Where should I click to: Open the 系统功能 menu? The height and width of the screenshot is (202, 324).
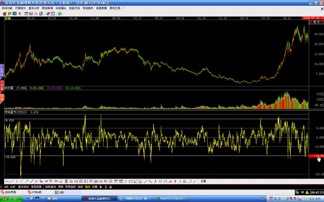[7, 8]
